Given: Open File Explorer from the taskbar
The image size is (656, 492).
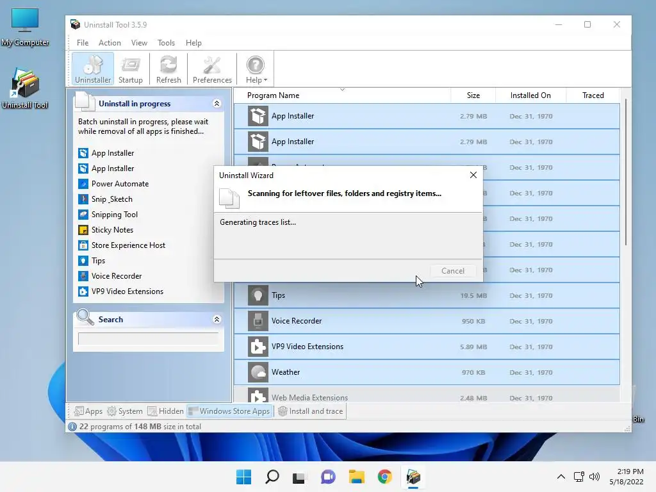Looking at the screenshot, I should pyautogui.click(x=356, y=477).
